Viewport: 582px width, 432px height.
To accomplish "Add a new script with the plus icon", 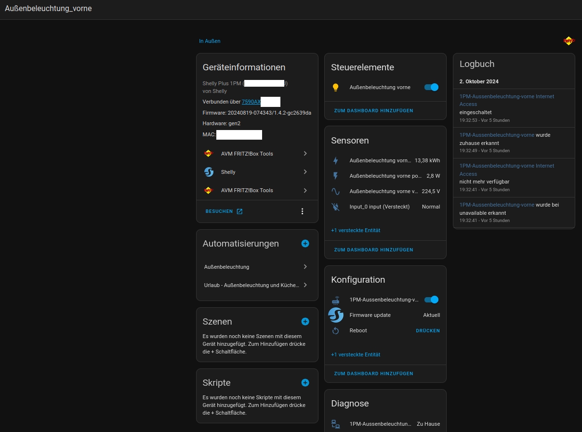I will (x=305, y=382).
